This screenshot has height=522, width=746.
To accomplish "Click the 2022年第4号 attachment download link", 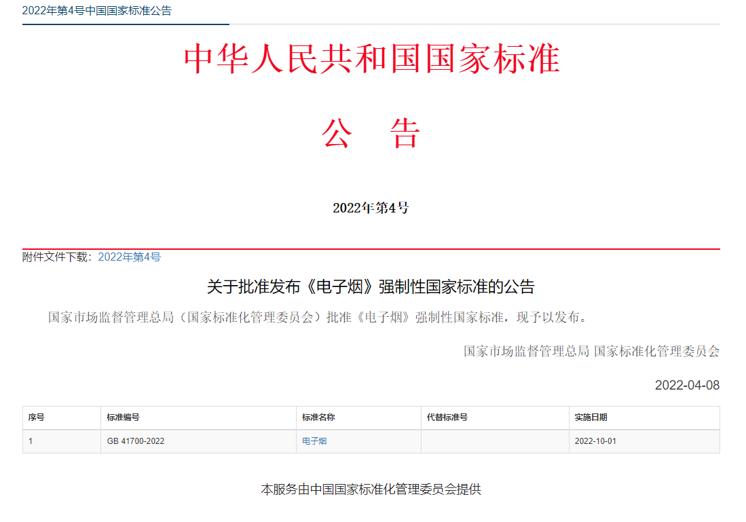I will 129,257.
